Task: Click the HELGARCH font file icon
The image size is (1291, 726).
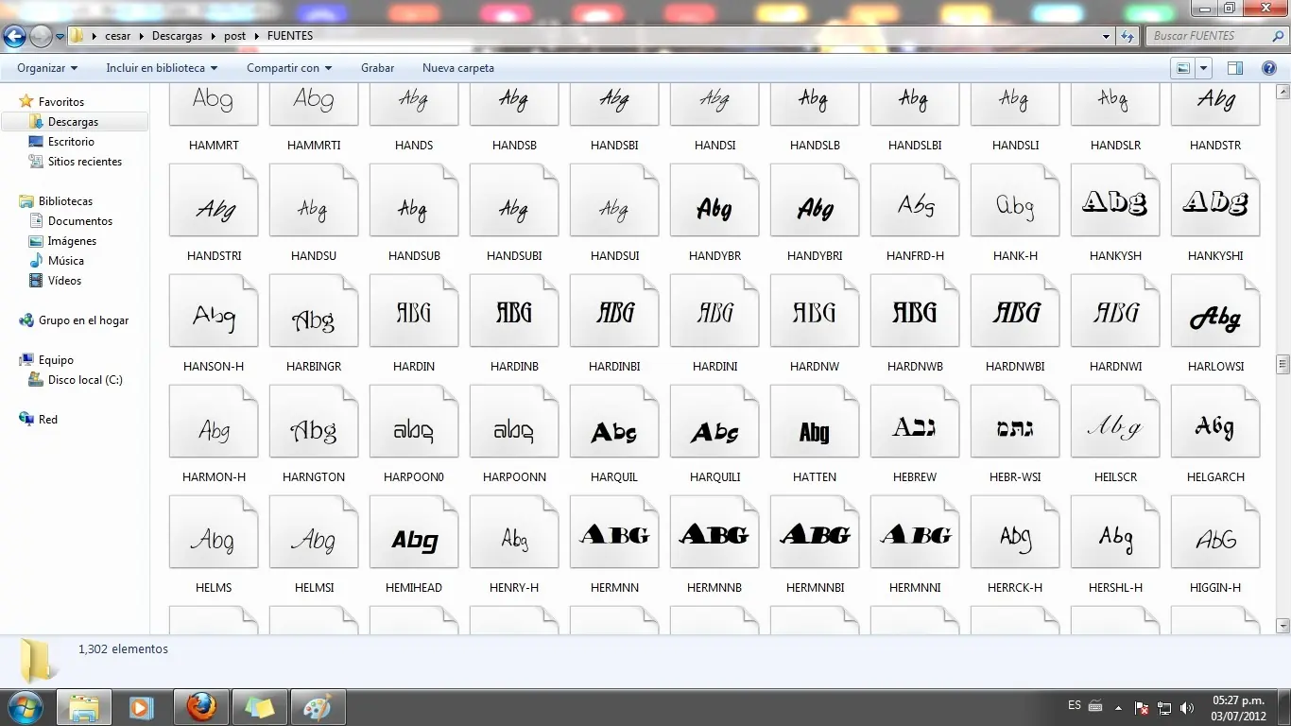Action: point(1215,423)
